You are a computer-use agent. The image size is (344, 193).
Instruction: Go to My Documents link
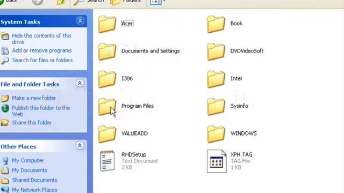pyautogui.click(x=30, y=170)
